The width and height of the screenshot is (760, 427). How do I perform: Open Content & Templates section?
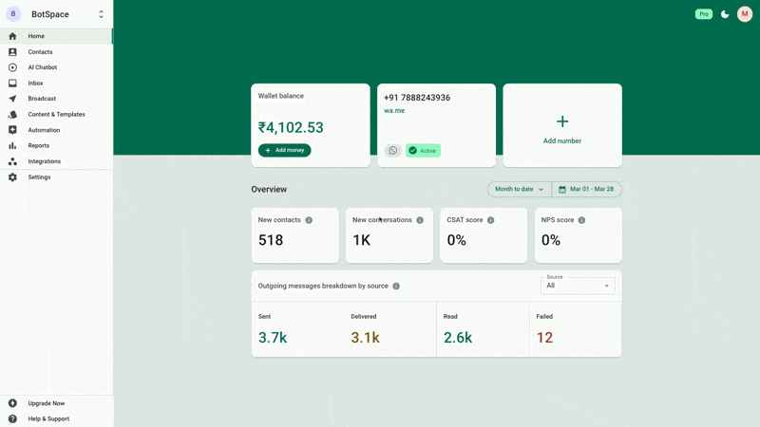pos(56,114)
